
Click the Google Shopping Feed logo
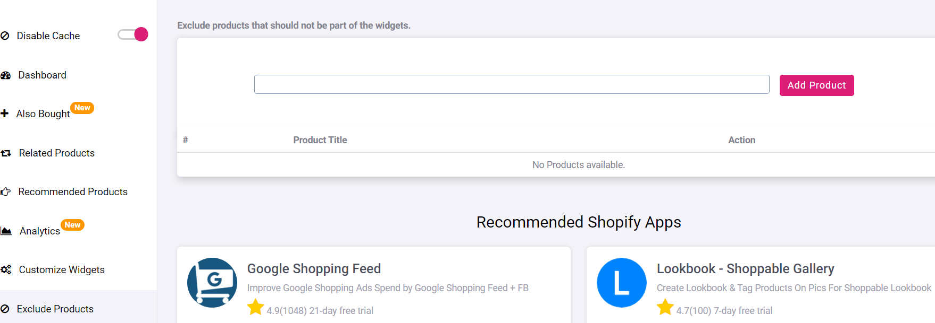212,283
